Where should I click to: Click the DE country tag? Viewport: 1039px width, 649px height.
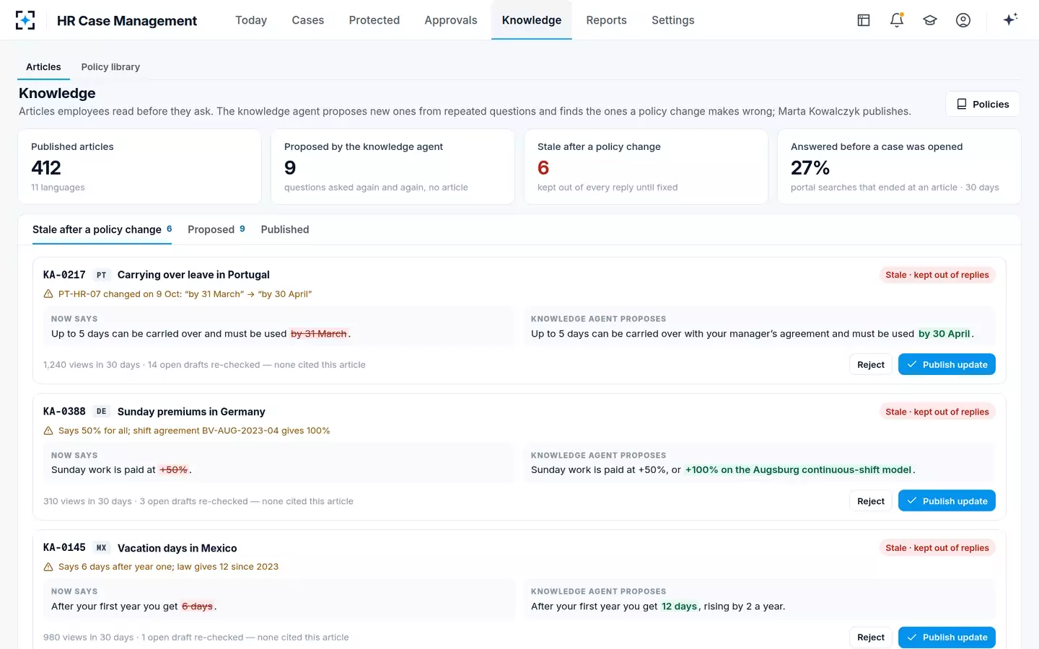[x=102, y=412]
